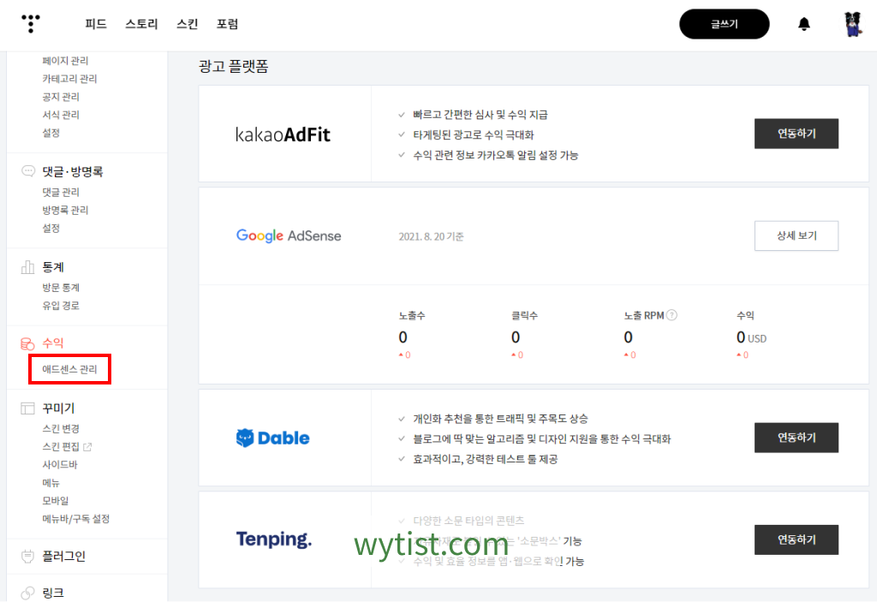Click the 노출수 value 0
The width and height of the screenshot is (877, 602).
pos(403,337)
